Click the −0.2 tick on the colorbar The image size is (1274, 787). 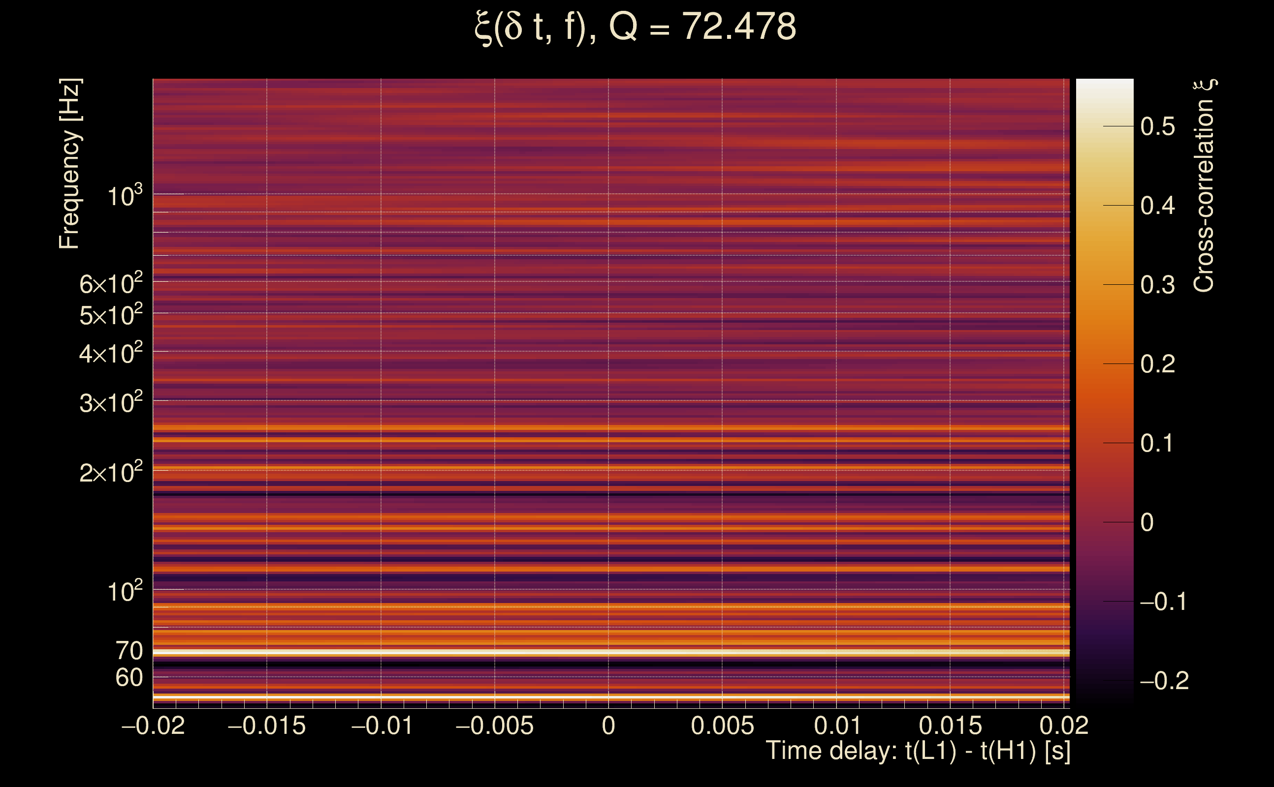coord(1164,681)
